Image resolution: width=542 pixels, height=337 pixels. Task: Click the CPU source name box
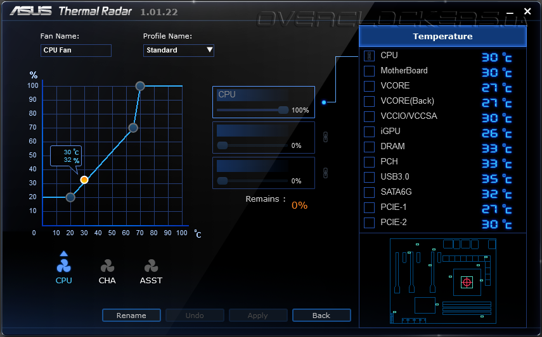pos(252,95)
